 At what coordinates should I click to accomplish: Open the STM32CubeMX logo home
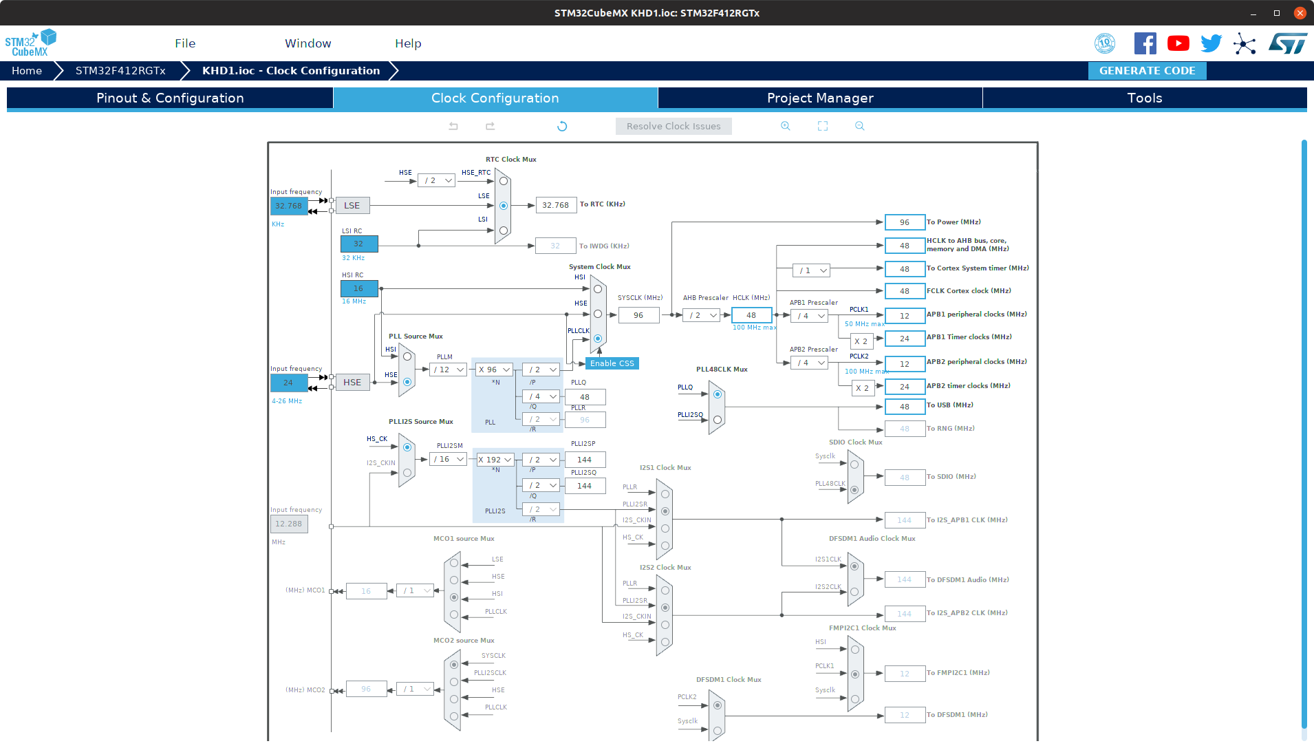[x=30, y=43]
